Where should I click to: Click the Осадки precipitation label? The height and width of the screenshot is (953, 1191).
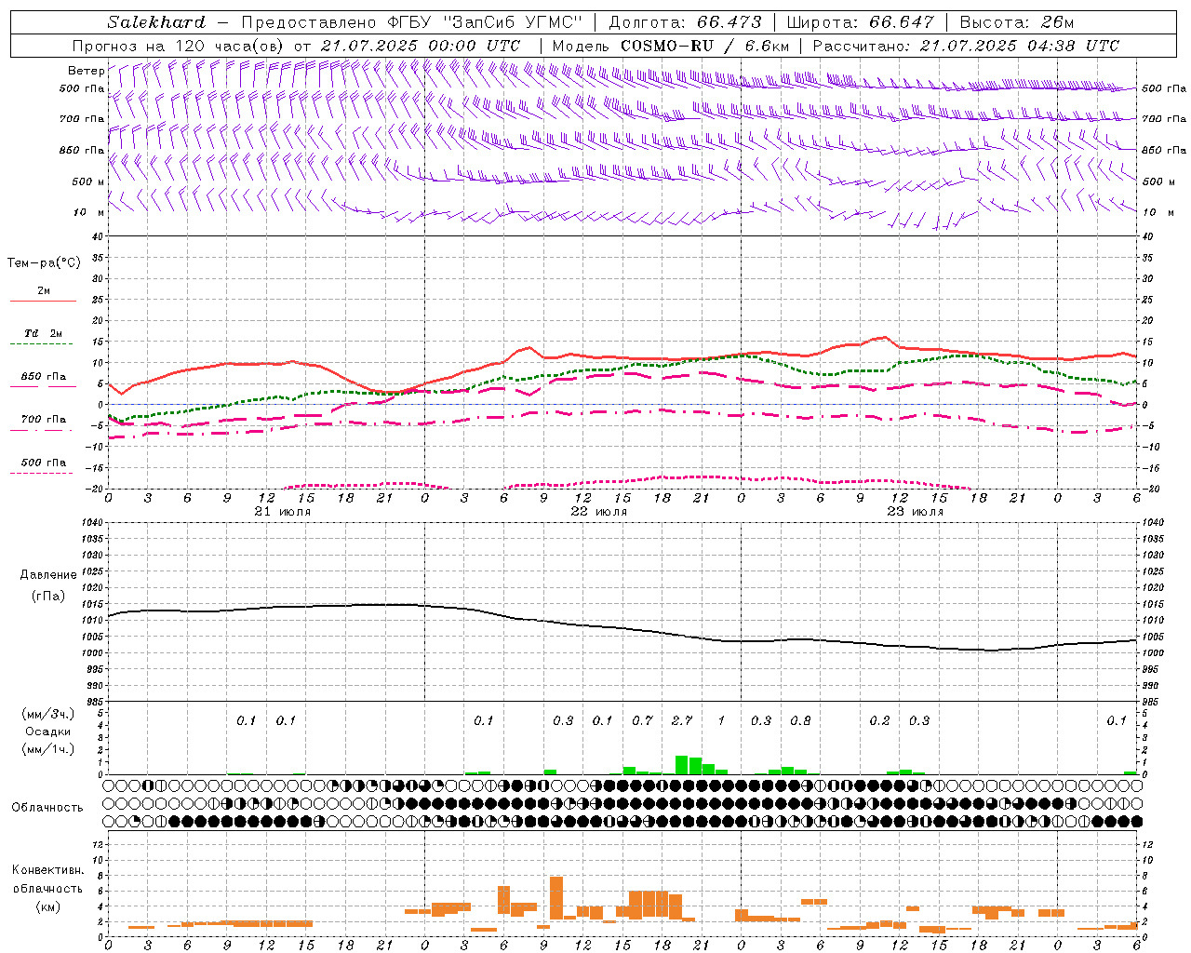[48, 732]
